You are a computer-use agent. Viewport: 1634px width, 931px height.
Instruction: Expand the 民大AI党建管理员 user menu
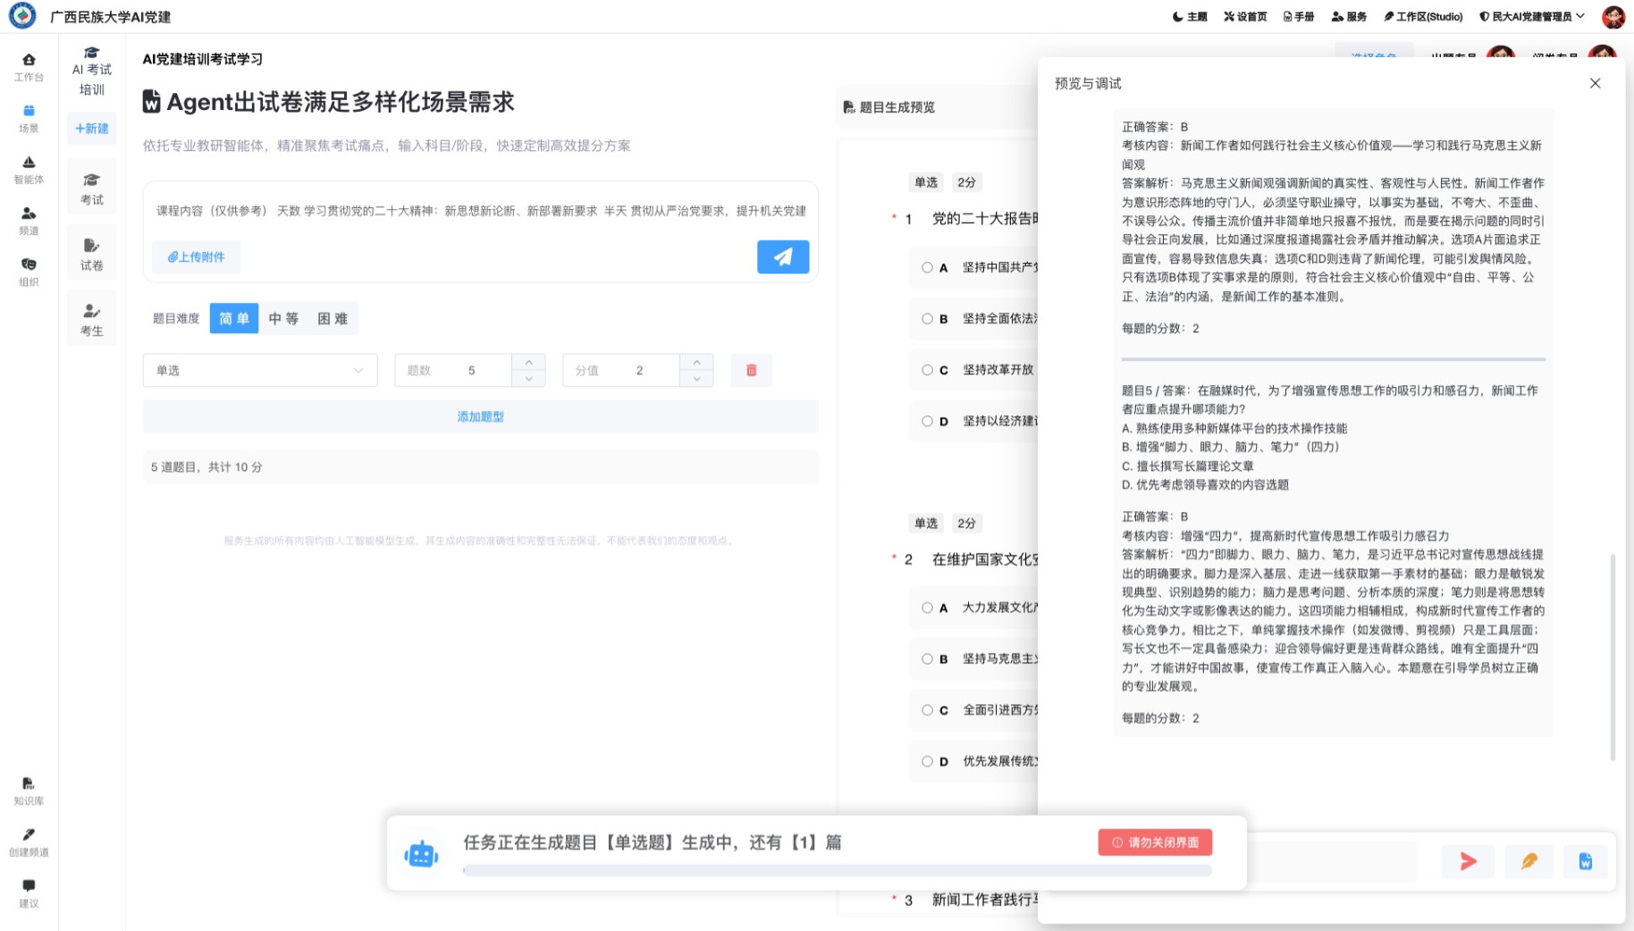click(x=1532, y=16)
